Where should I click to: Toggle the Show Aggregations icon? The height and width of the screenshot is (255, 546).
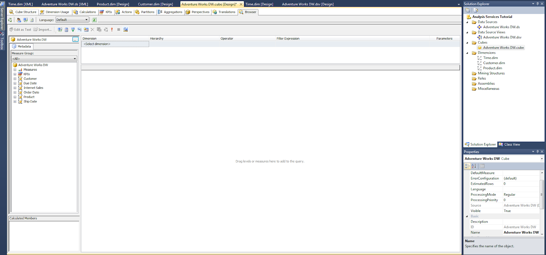(86, 30)
